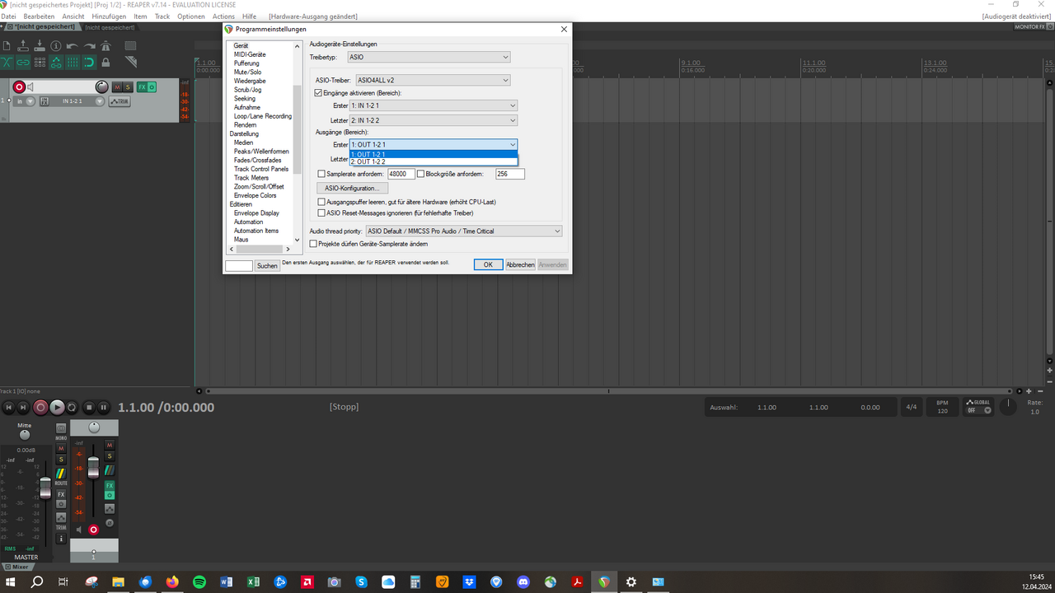Toggle Ripple Editing toolbar icon
This screenshot has height=593, width=1055.
(40, 62)
